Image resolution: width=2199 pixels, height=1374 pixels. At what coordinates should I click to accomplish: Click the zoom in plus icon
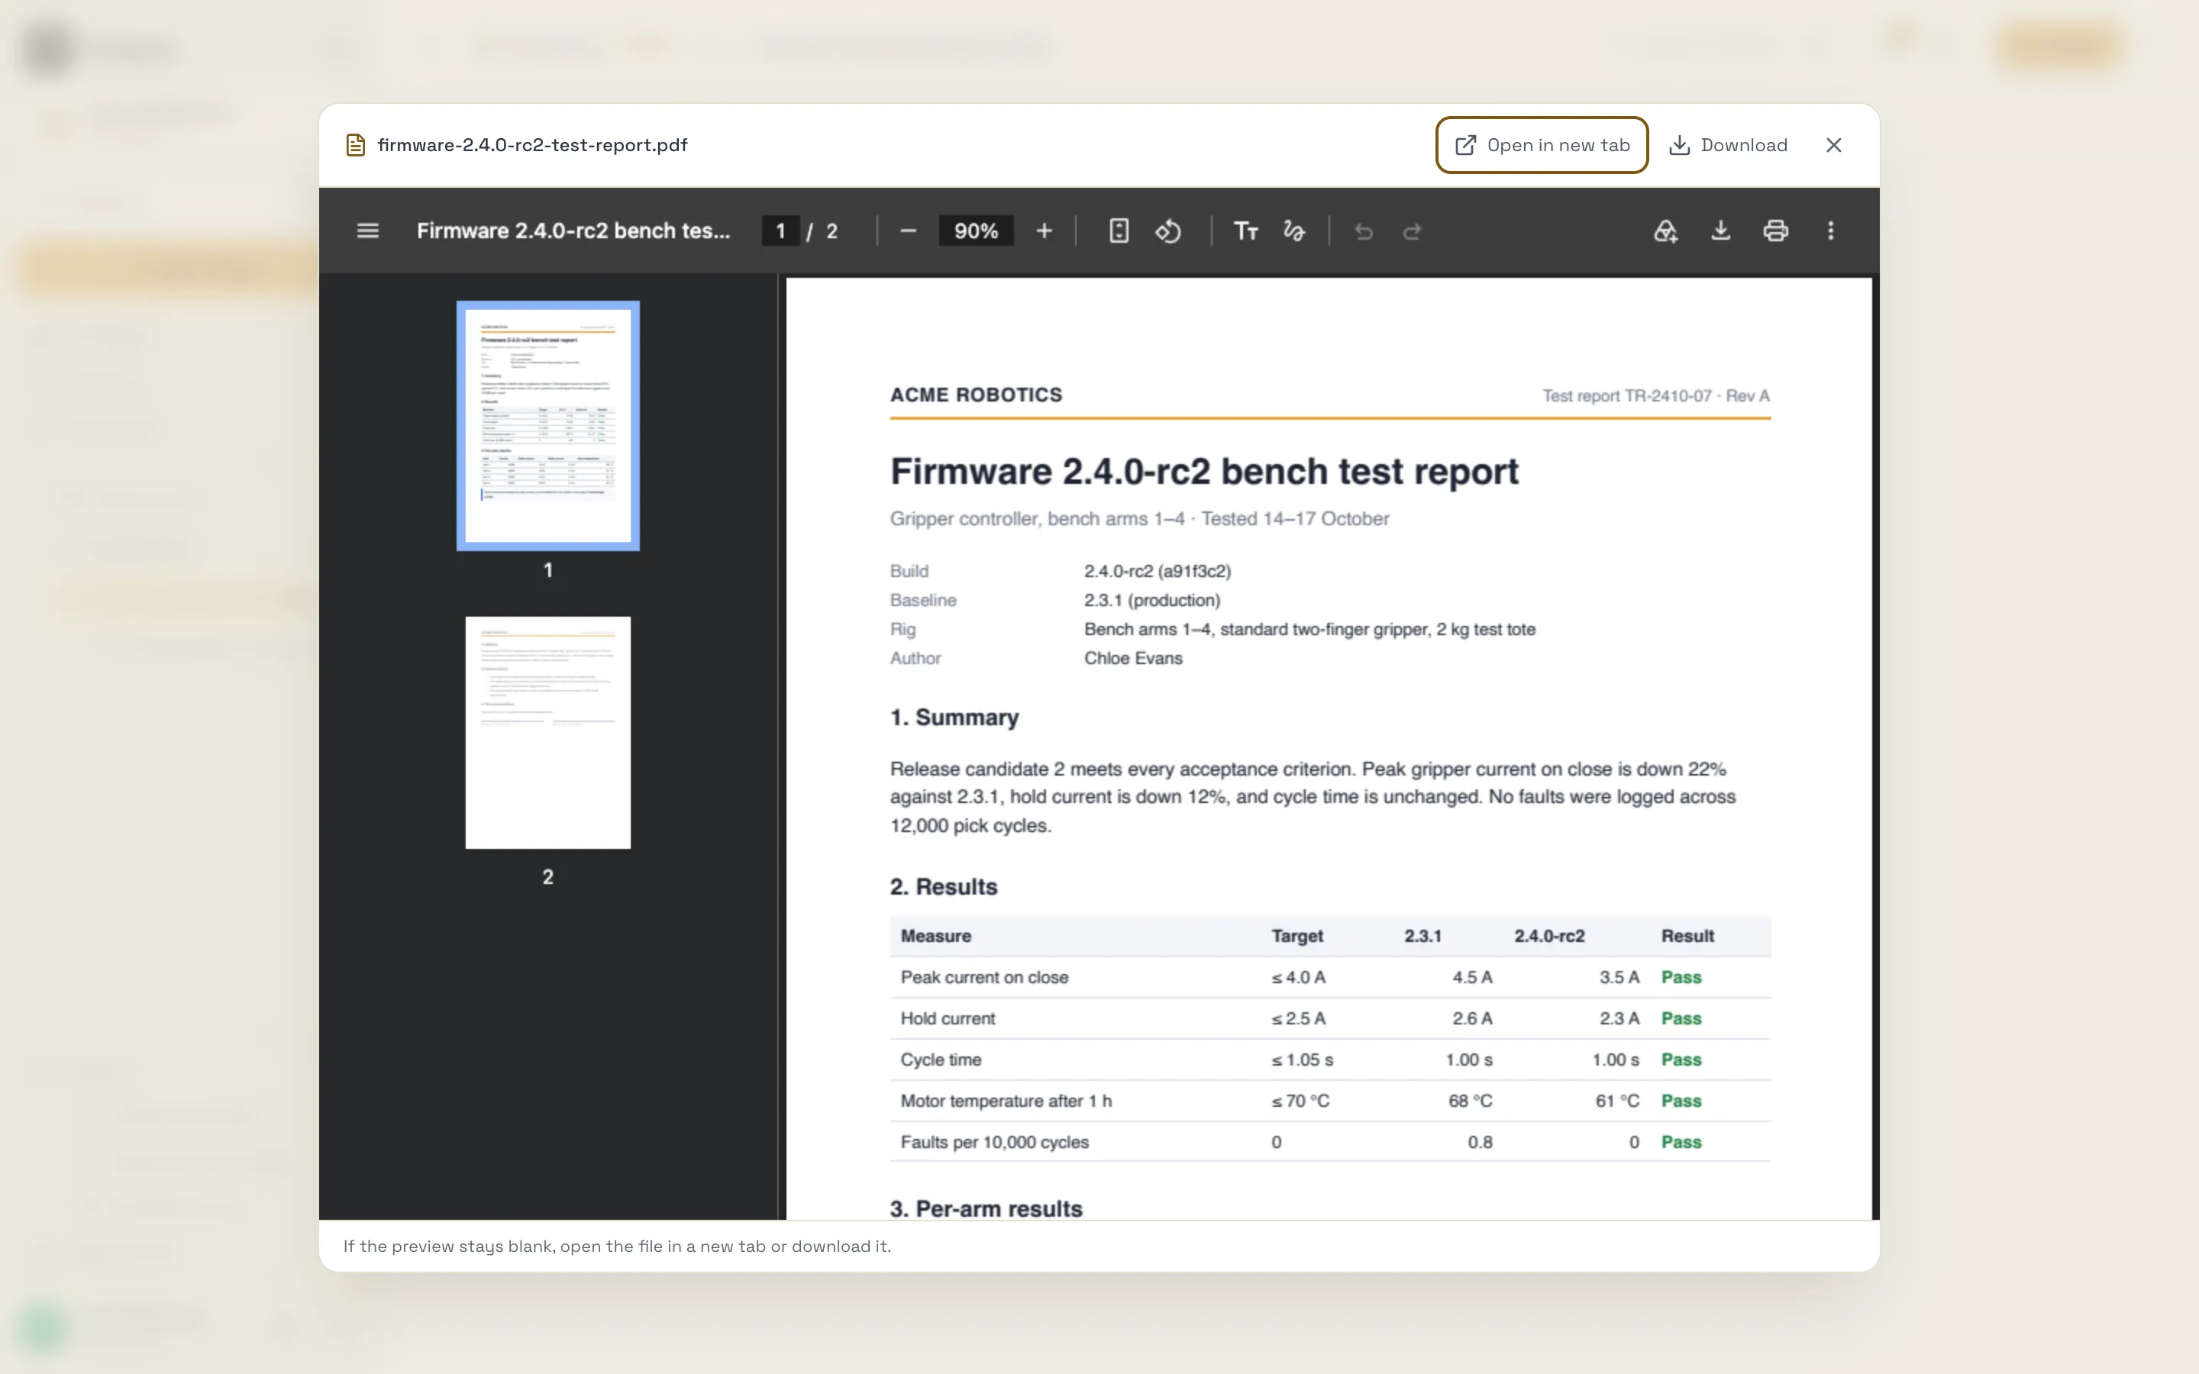pos(1044,231)
